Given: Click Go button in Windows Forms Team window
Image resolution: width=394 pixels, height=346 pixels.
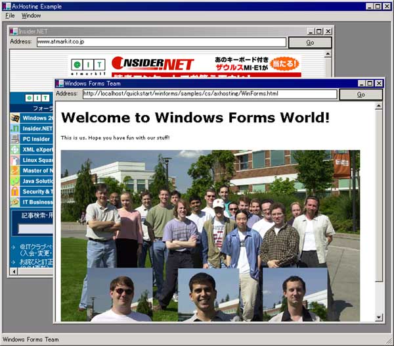Looking at the screenshot, I should point(361,95).
